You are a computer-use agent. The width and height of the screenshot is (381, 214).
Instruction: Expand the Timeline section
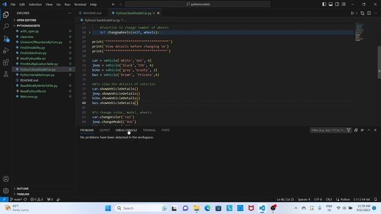tap(23, 194)
